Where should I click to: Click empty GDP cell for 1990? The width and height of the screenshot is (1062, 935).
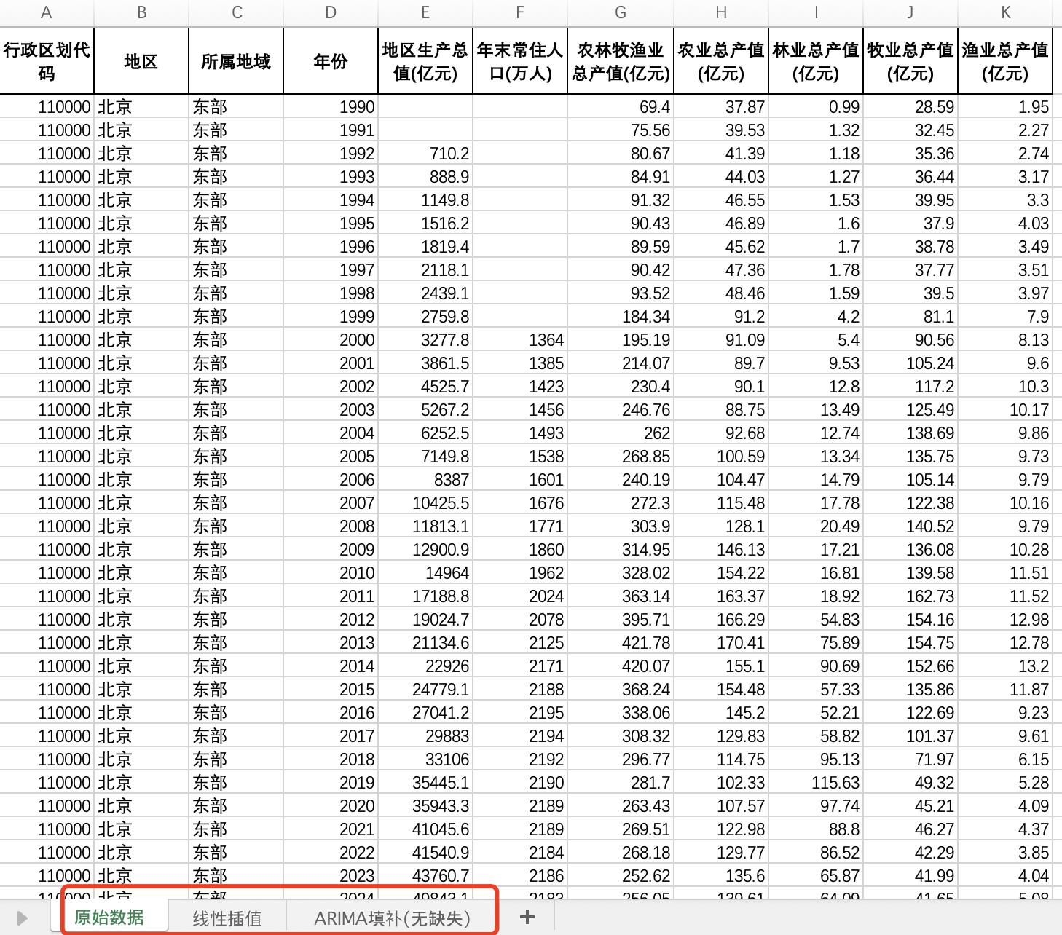coord(425,107)
